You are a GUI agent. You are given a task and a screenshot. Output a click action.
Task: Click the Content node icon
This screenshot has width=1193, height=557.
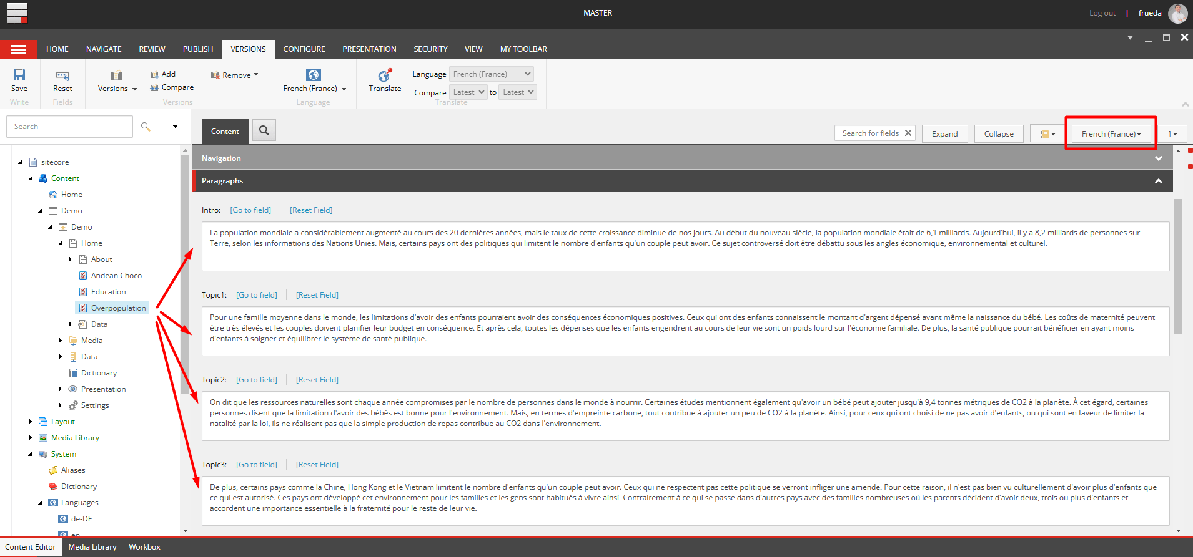pos(43,178)
